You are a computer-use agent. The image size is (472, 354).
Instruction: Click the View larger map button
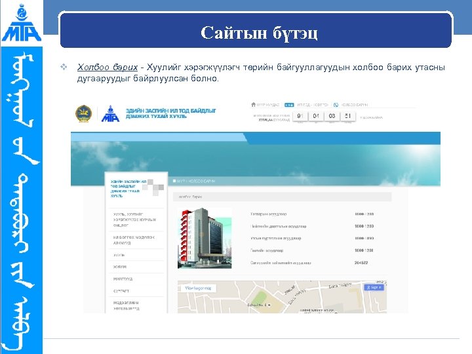coord(198,288)
